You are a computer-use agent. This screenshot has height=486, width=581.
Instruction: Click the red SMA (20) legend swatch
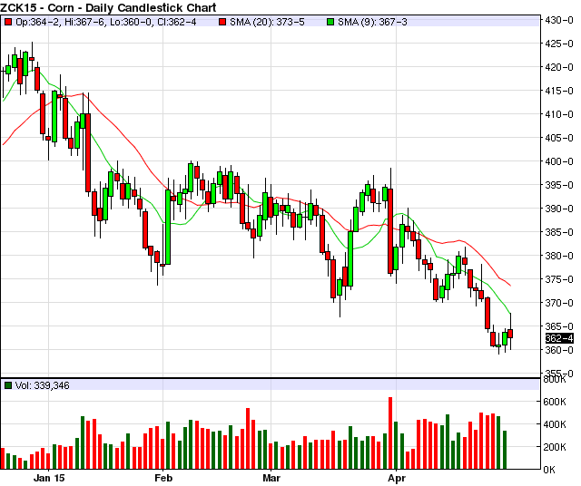click(x=222, y=22)
